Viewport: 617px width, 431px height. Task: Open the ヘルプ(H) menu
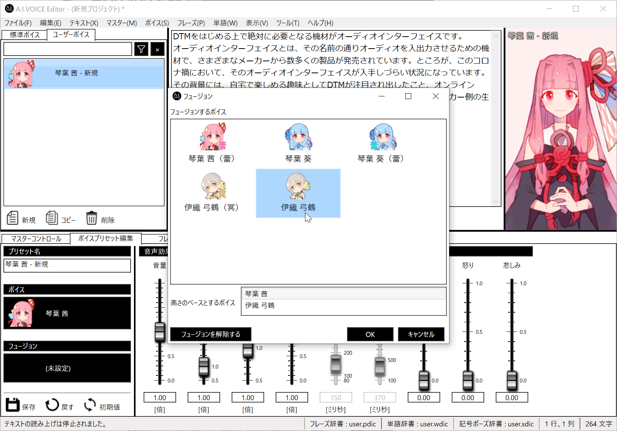[320, 23]
